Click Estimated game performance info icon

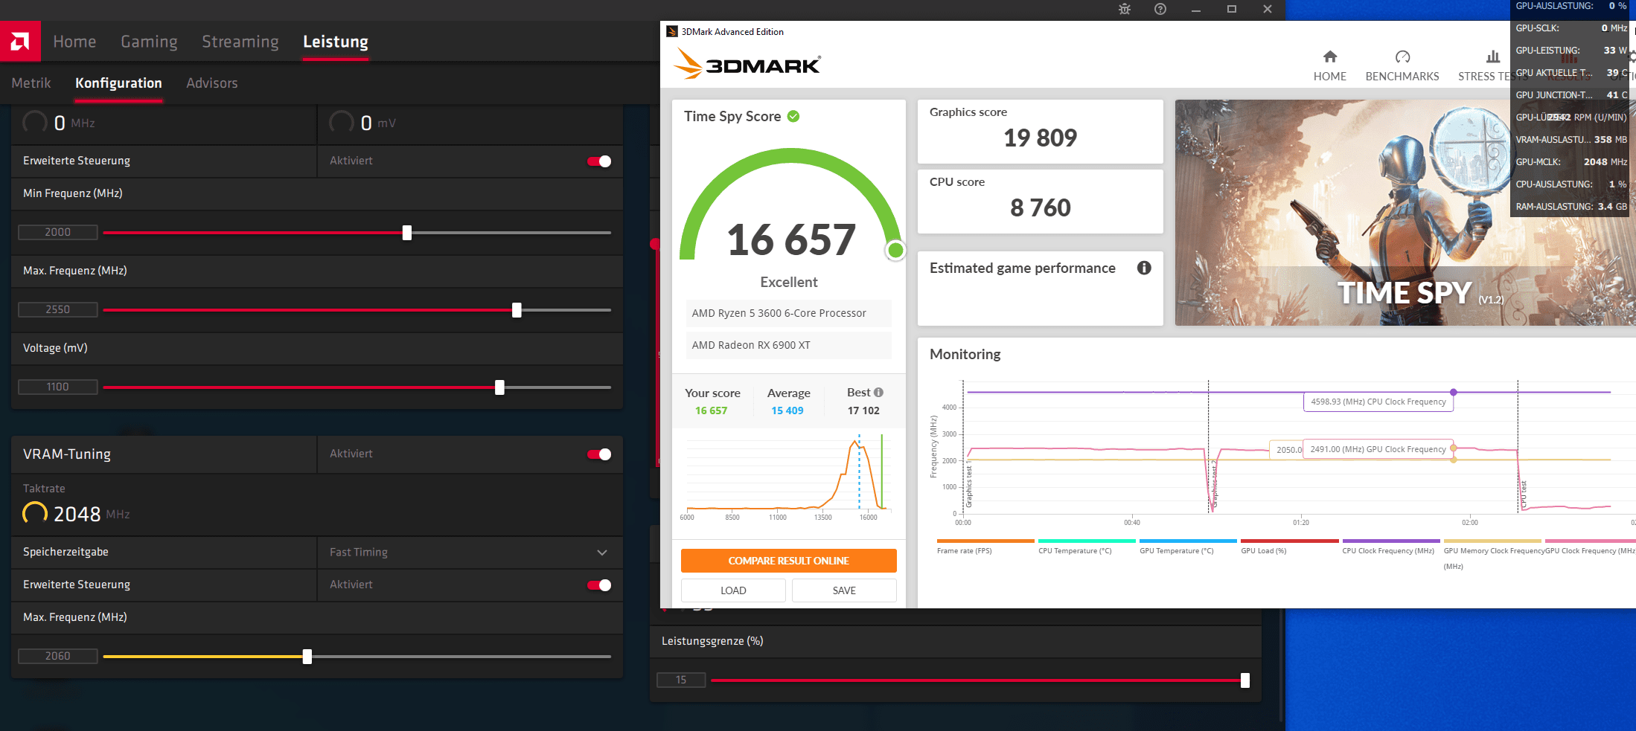1144,268
